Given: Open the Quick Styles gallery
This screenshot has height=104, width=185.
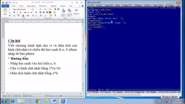Looking at the screenshot, I should [x=64, y=12].
